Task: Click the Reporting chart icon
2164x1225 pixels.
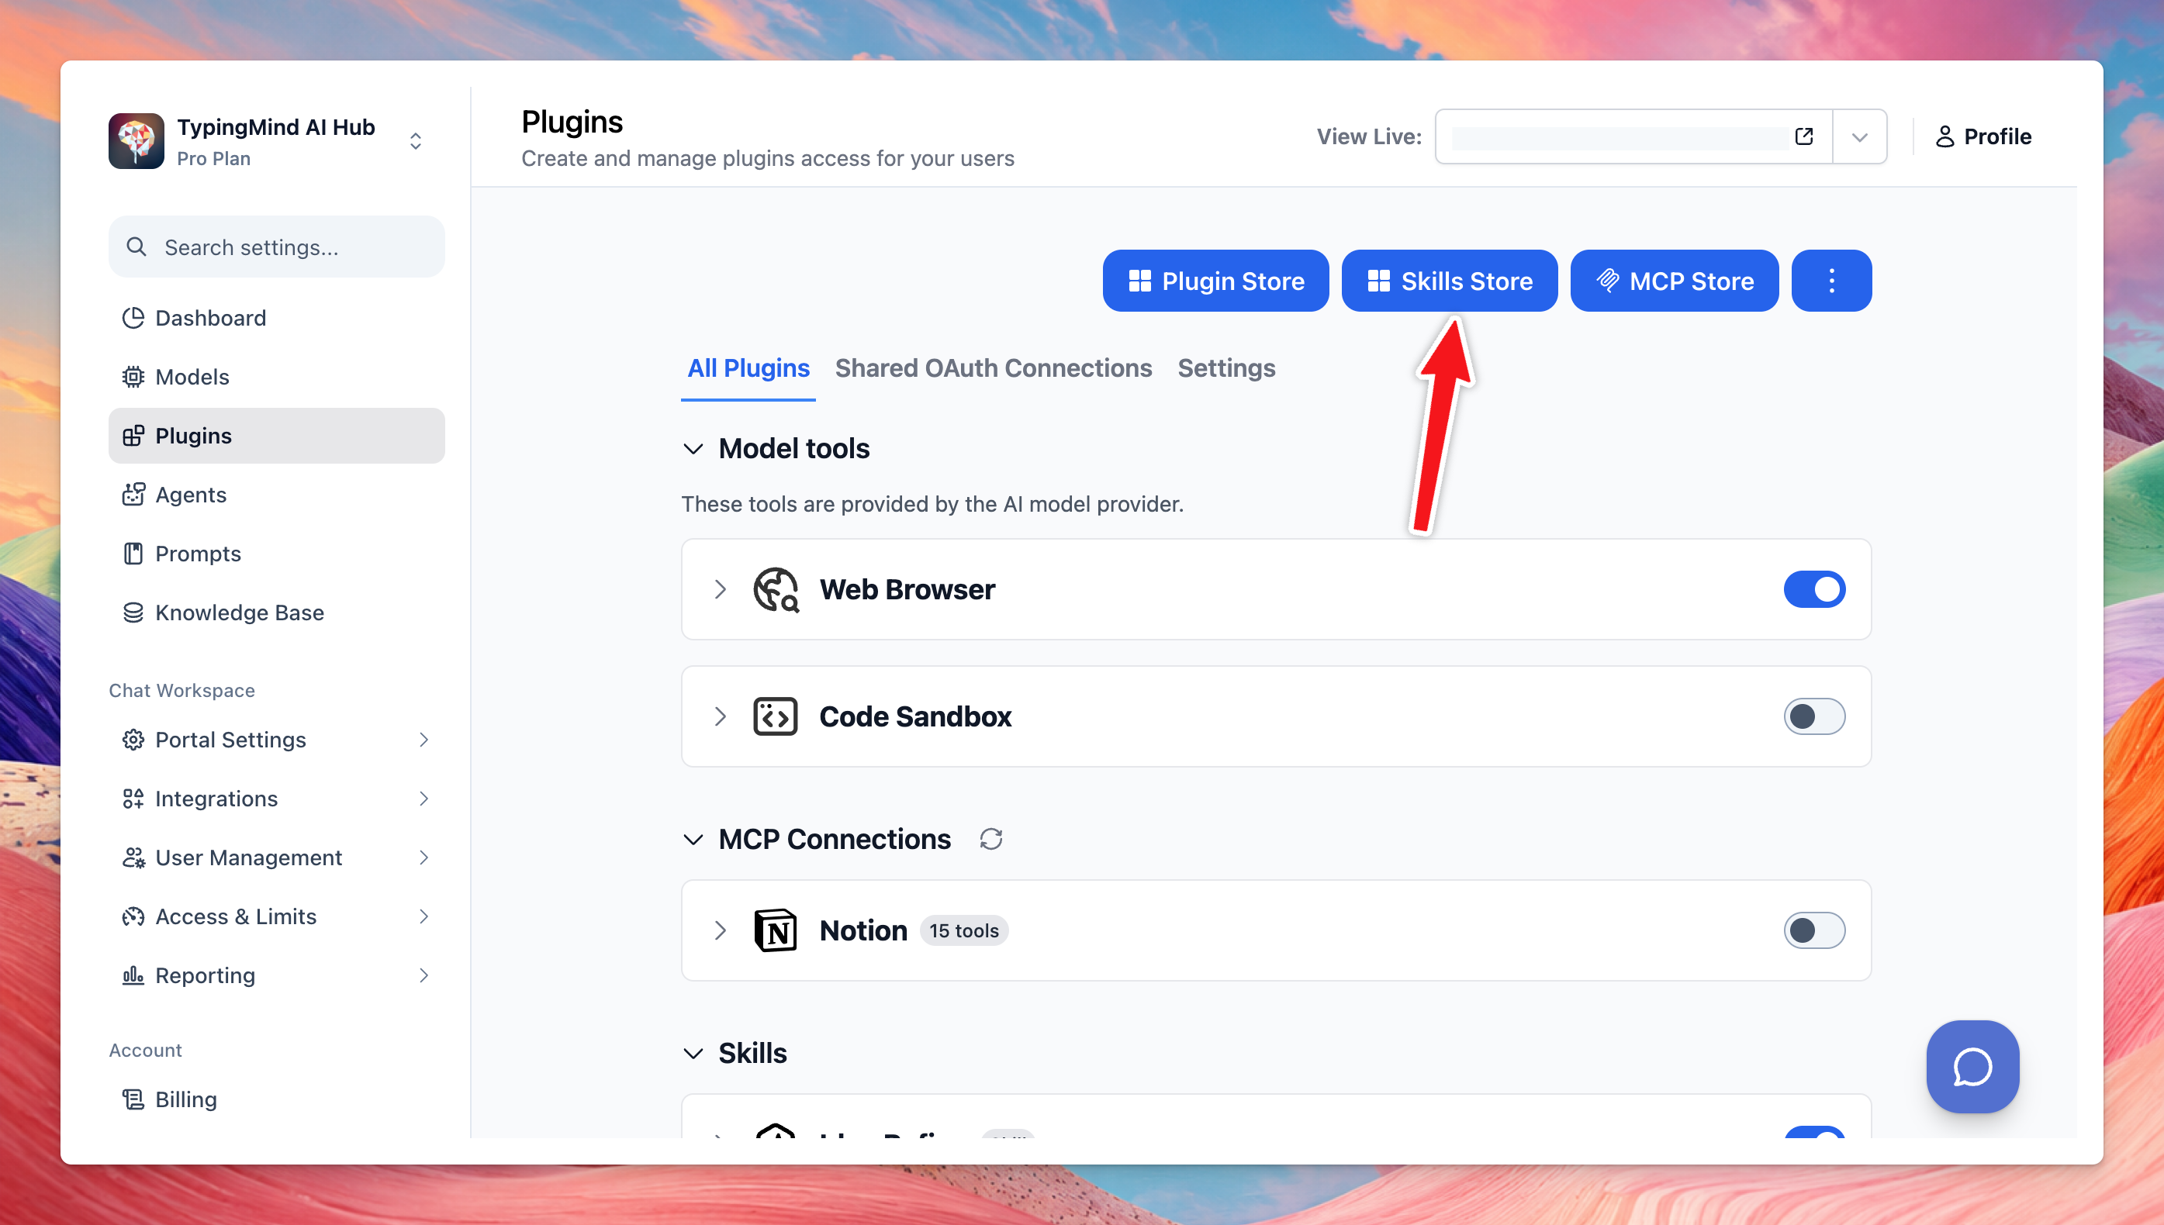Action: coord(133,975)
